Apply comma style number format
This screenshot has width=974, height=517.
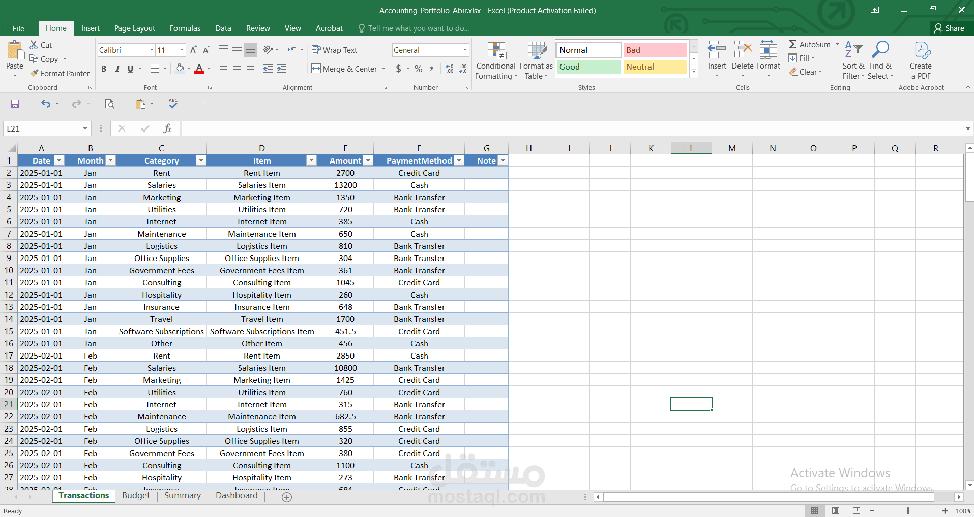pos(432,69)
